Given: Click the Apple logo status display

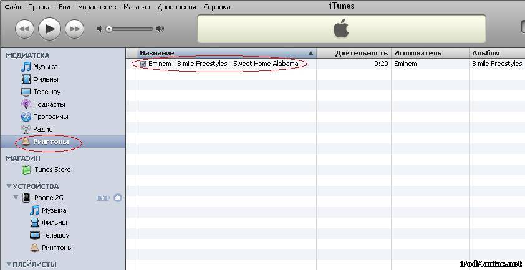Looking at the screenshot, I should [x=342, y=29].
